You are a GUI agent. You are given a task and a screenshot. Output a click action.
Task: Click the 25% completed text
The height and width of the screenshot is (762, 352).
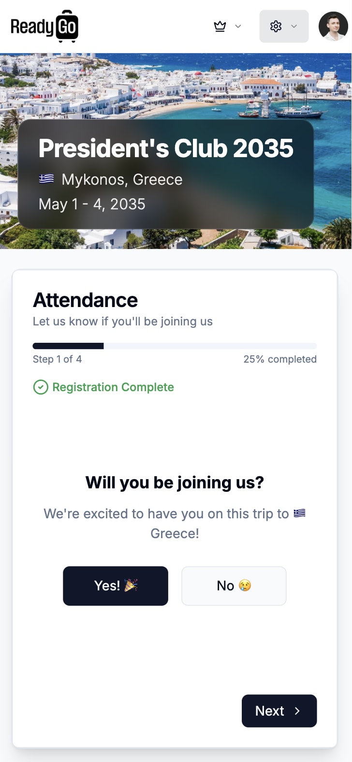(x=280, y=359)
